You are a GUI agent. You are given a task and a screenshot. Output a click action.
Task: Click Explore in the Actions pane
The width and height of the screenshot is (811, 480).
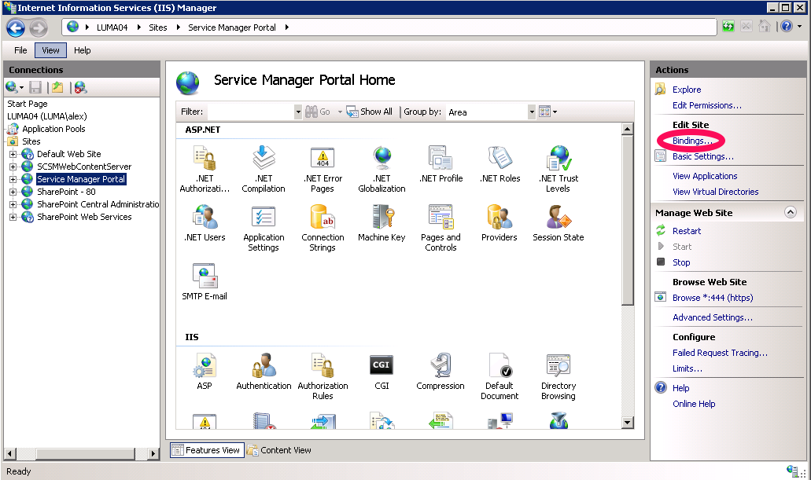(x=687, y=90)
